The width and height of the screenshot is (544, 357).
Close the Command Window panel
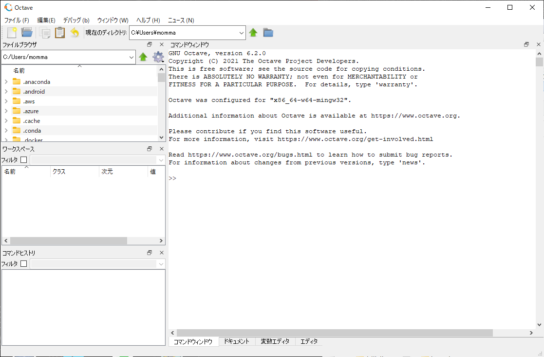click(x=539, y=44)
